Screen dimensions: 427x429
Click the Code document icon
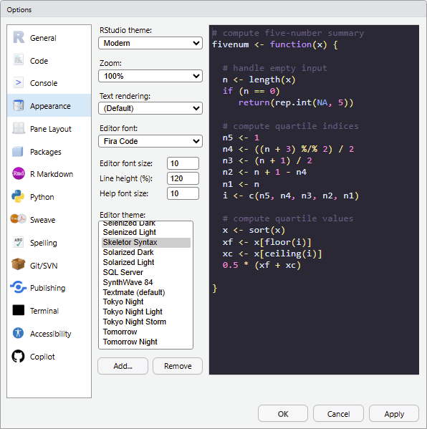pyautogui.click(x=19, y=60)
